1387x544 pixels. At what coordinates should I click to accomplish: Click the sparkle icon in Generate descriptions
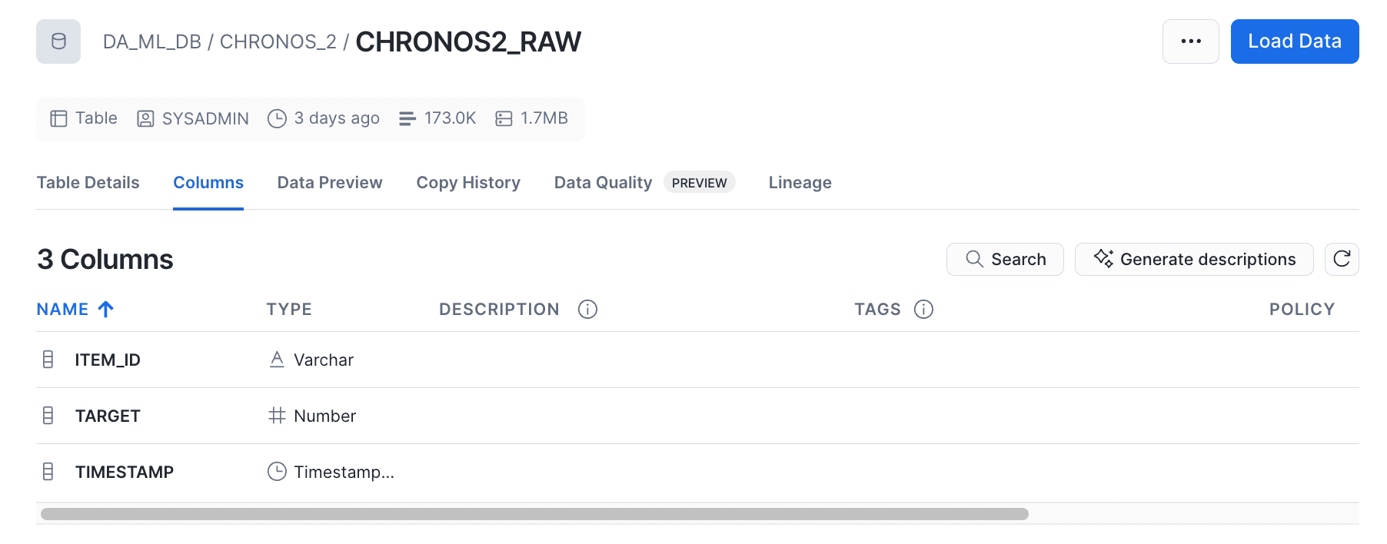(1103, 258)
